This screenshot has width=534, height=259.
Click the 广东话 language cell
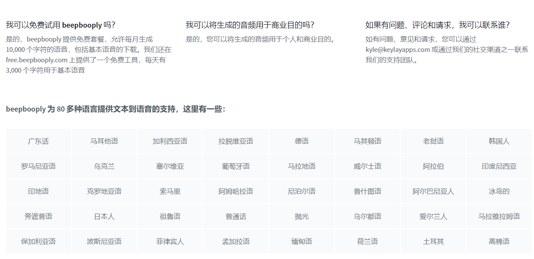tap(38, 141)
